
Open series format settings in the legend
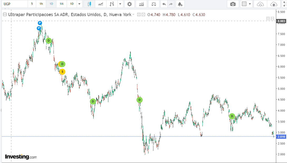143,15
